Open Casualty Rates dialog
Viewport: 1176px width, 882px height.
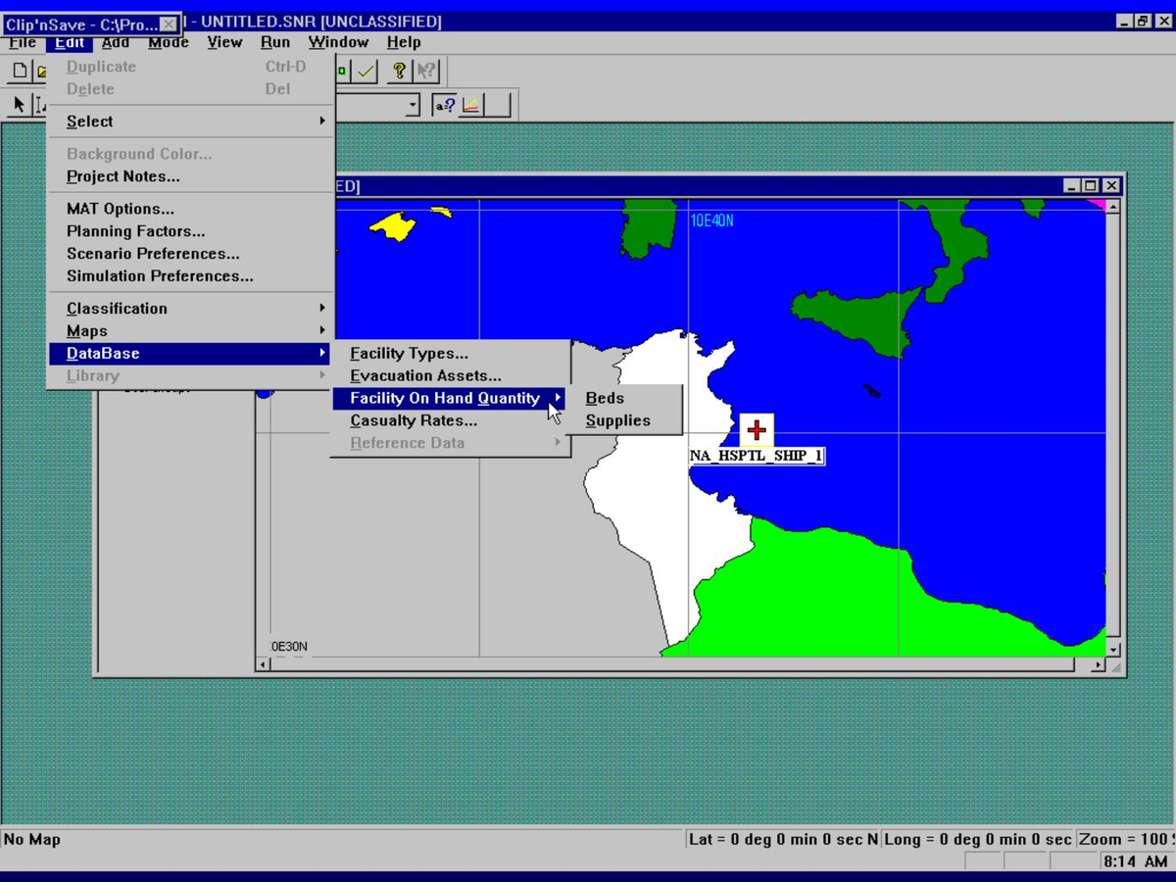pyautogui.click(x=414, y=421)
